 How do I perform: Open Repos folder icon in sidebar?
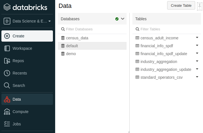click(x=7, y=61)
